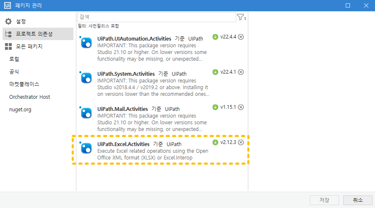Click green update arrow for System v22.4.1
375x208 pixels.
click(x=215, y=72)
